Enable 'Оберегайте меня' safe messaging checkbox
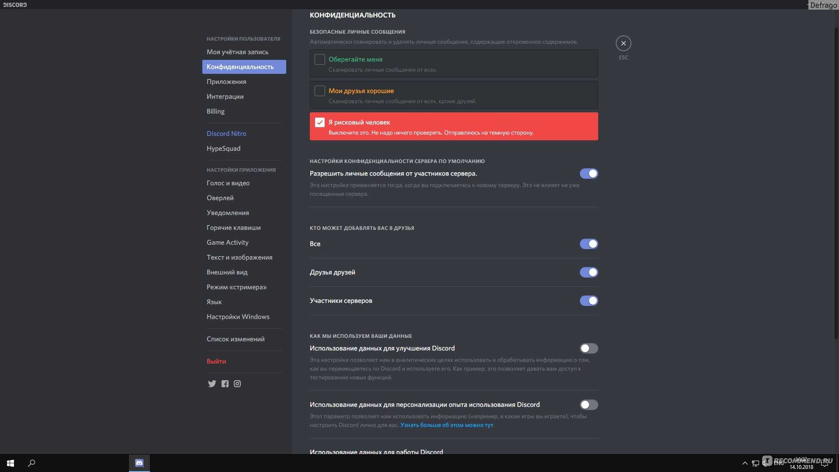 (319, 59)
